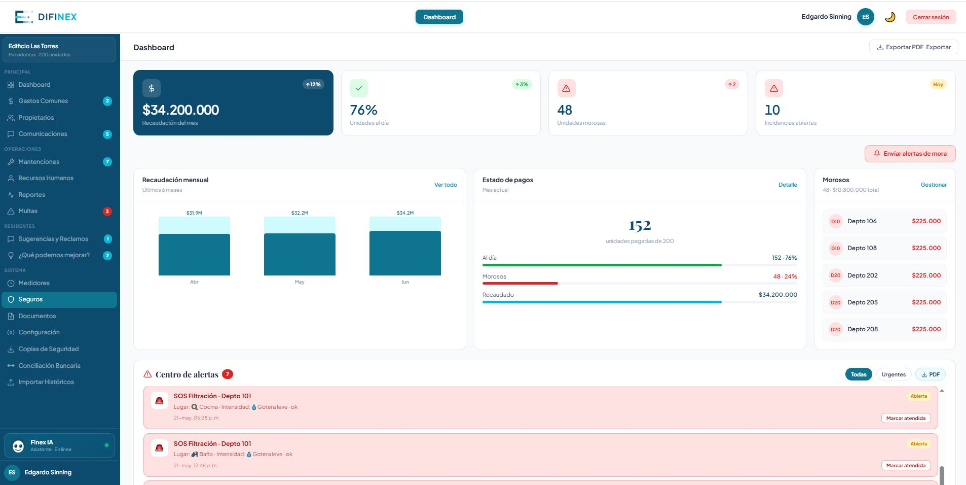Select Depto 205 in Morosos list
Image resolution: width=966 pixels, height=485 pixels.
[x=884, y=302]
